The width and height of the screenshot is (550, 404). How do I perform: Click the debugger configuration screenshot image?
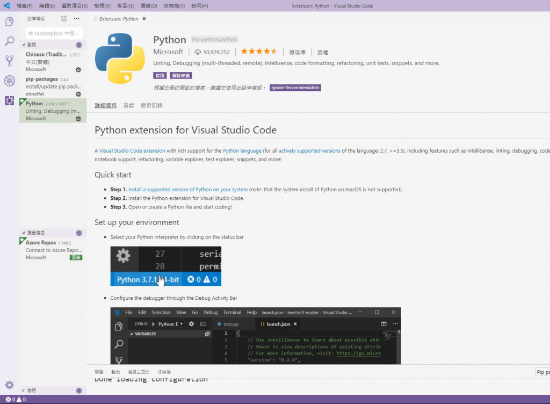[x=256, y=336]
